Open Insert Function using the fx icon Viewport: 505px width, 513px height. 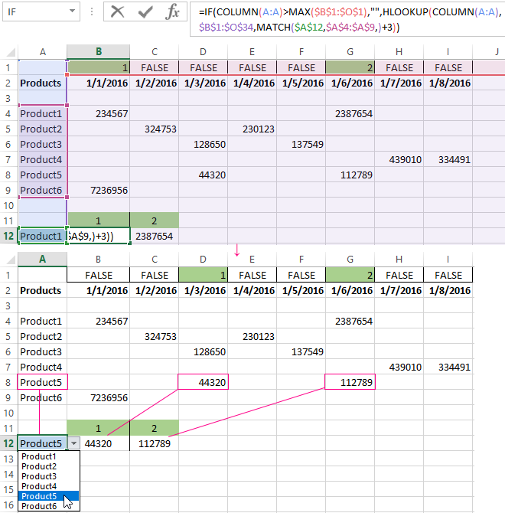click(174, 11)
